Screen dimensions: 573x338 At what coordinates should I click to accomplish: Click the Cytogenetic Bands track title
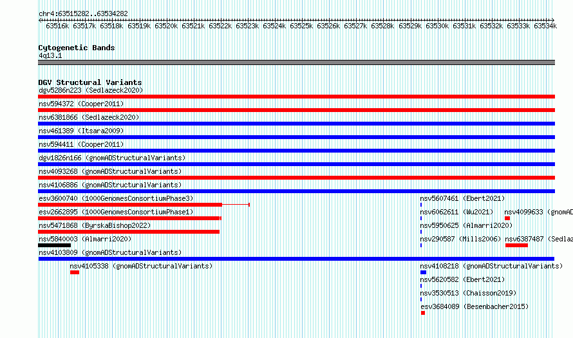pos(77,48)
